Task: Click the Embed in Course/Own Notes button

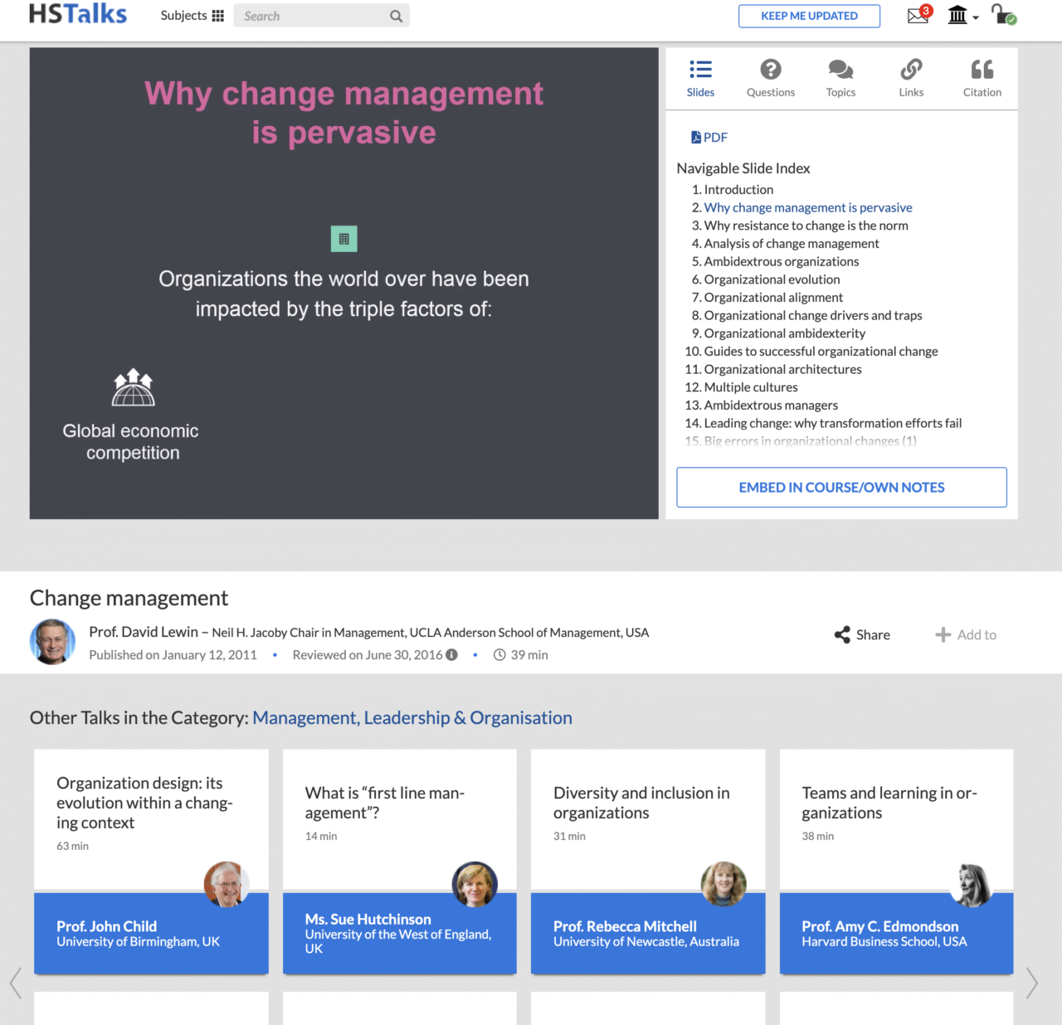Action: coord(841,488)
